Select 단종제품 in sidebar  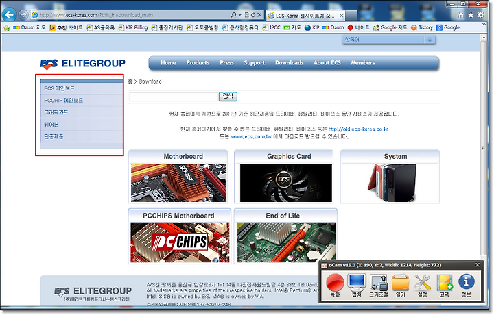(82, 136)
